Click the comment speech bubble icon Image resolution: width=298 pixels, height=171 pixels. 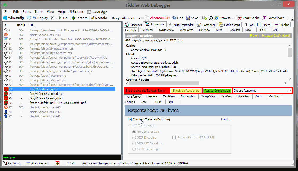[29, 18]
